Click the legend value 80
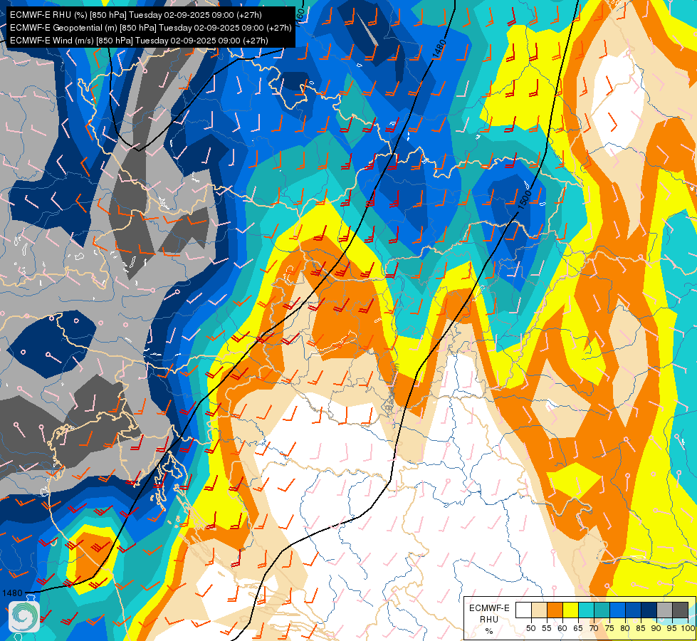The width and height of the screenshot is (697, 641). [625, 628]
